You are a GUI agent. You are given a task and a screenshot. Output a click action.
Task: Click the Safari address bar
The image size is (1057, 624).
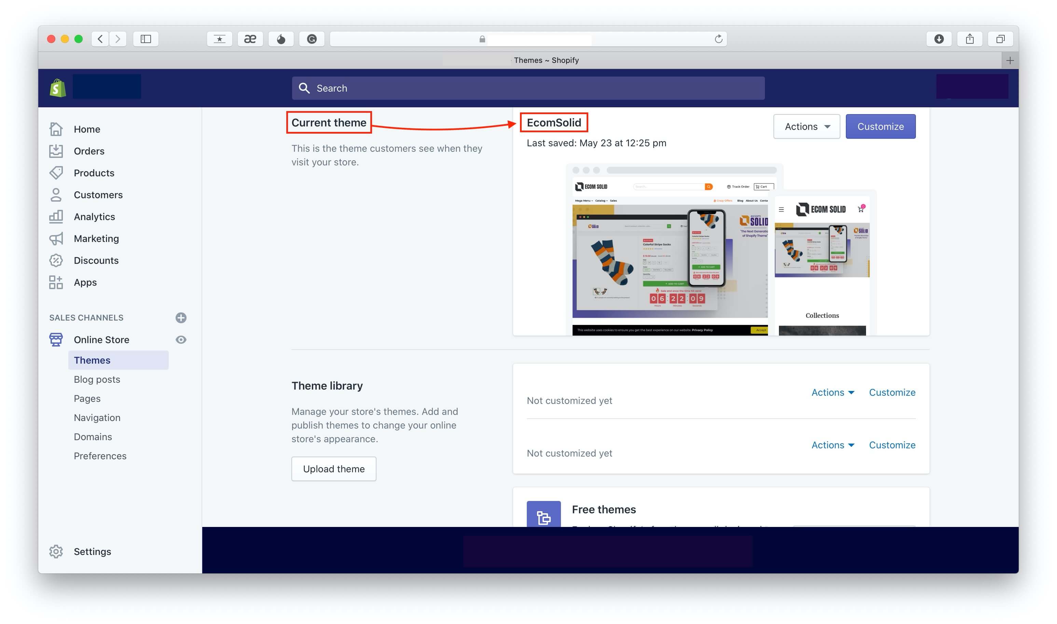tap(528, 39)
